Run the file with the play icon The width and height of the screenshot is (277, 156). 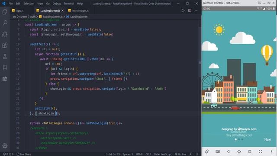[x=183, y=10]
